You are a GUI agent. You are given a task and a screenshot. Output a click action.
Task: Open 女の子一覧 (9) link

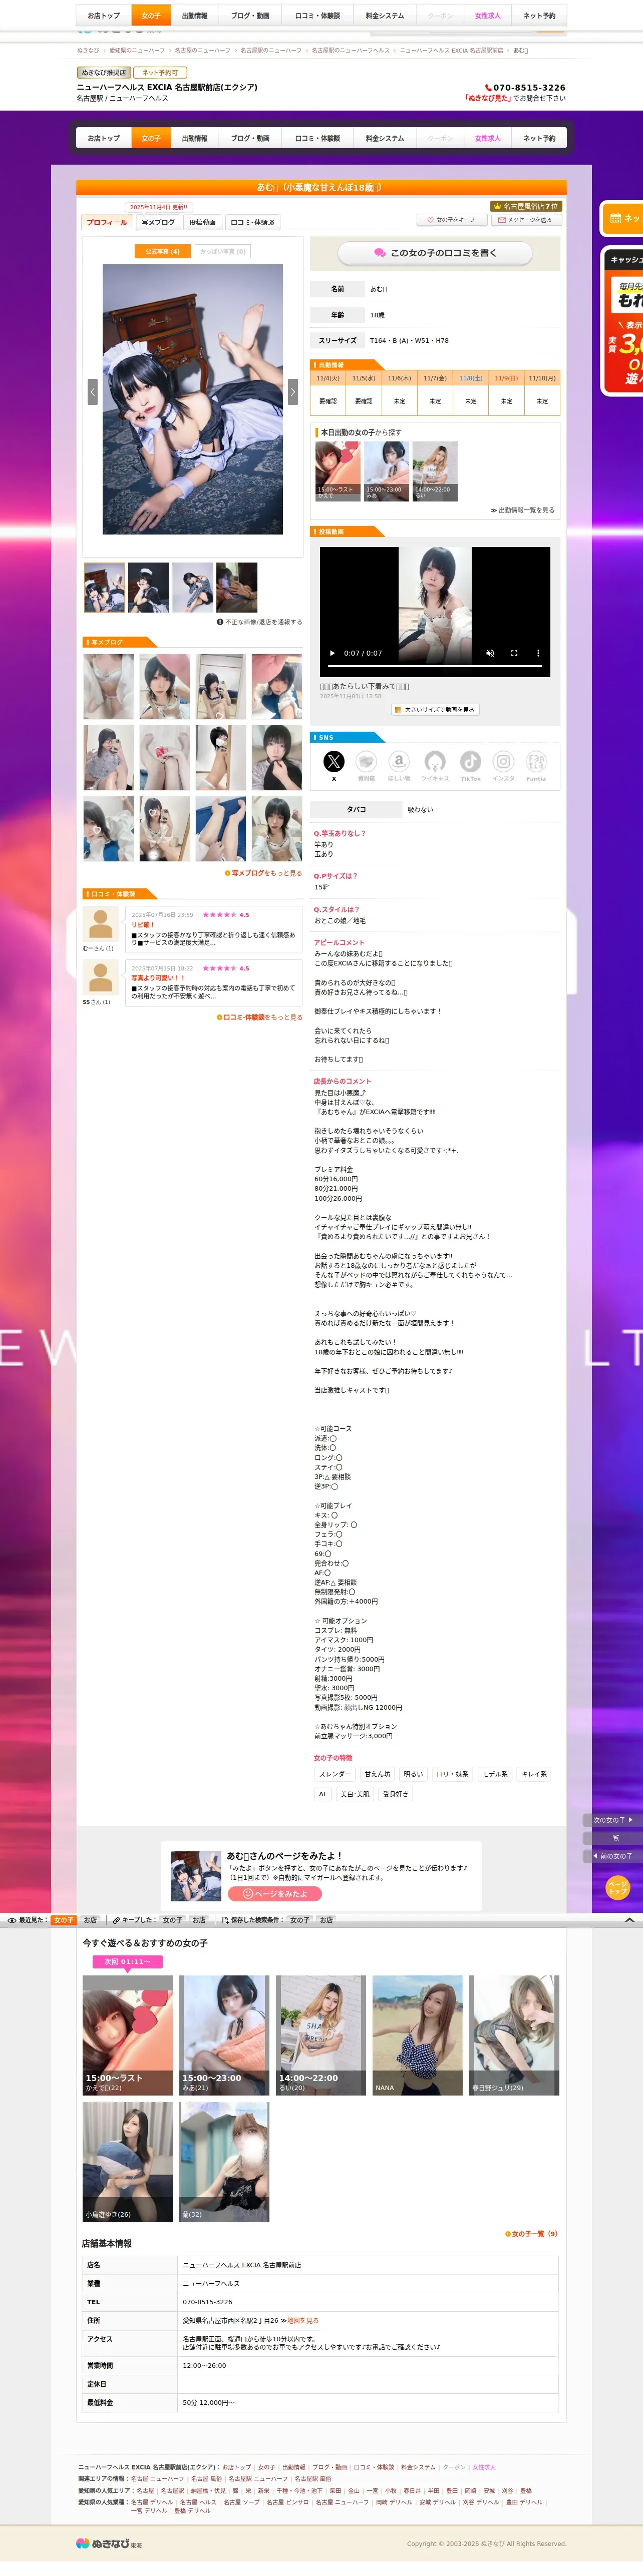tap(532, 2234)
